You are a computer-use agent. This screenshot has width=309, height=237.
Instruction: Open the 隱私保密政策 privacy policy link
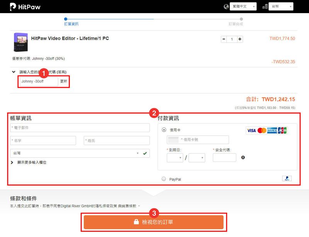click(x=106, y=206)
